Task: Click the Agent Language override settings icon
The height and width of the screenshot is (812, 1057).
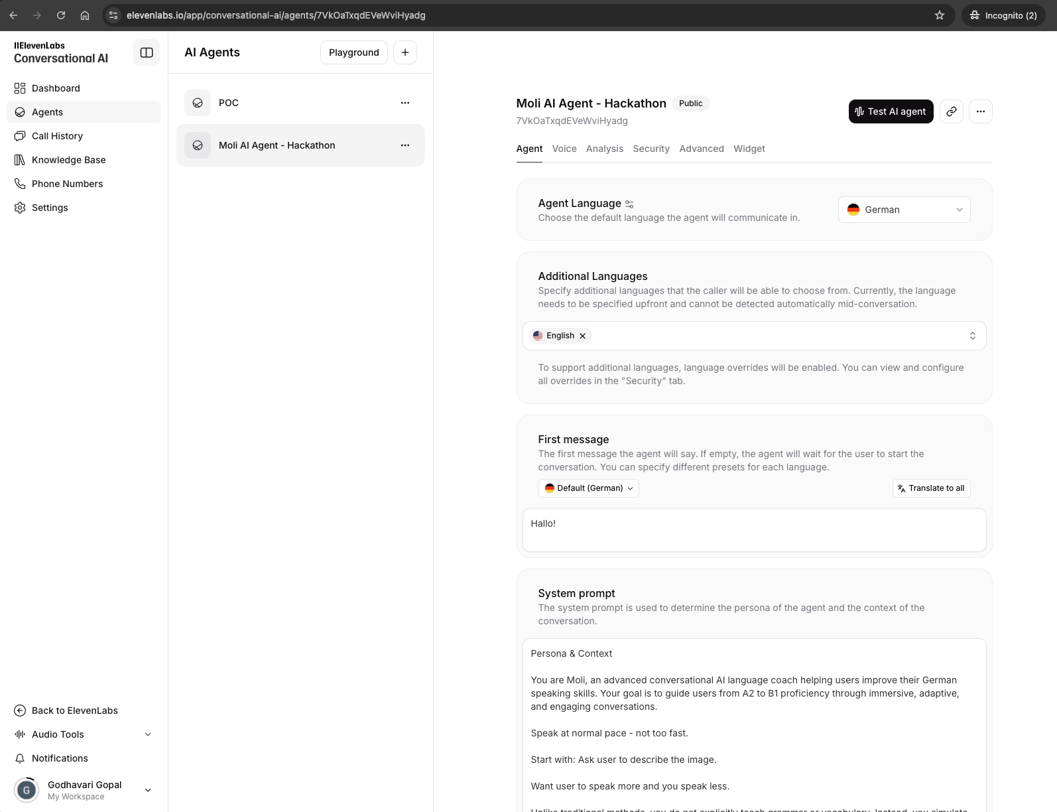Action: pos(630,204)
